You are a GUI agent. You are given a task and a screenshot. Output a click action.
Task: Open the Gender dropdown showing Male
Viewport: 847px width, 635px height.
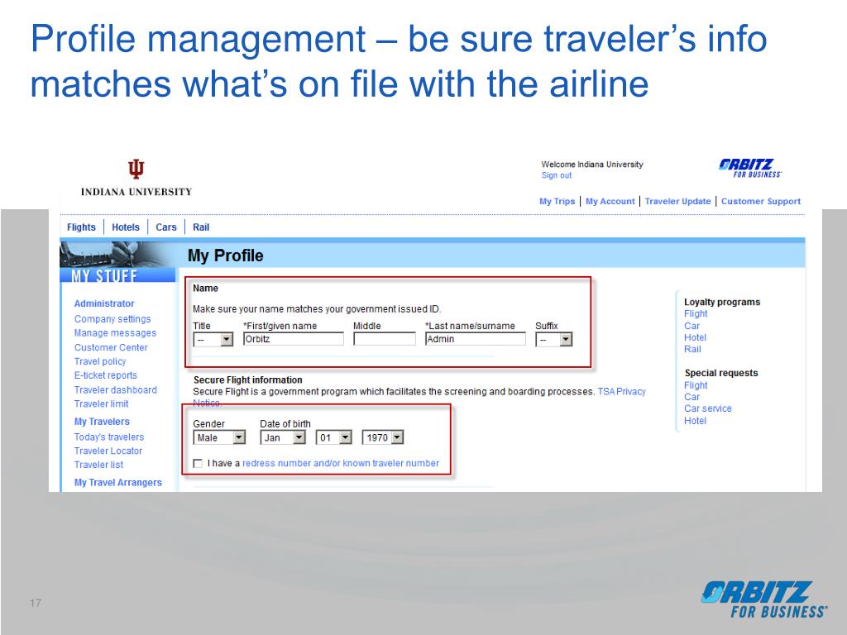pos(219,437)
